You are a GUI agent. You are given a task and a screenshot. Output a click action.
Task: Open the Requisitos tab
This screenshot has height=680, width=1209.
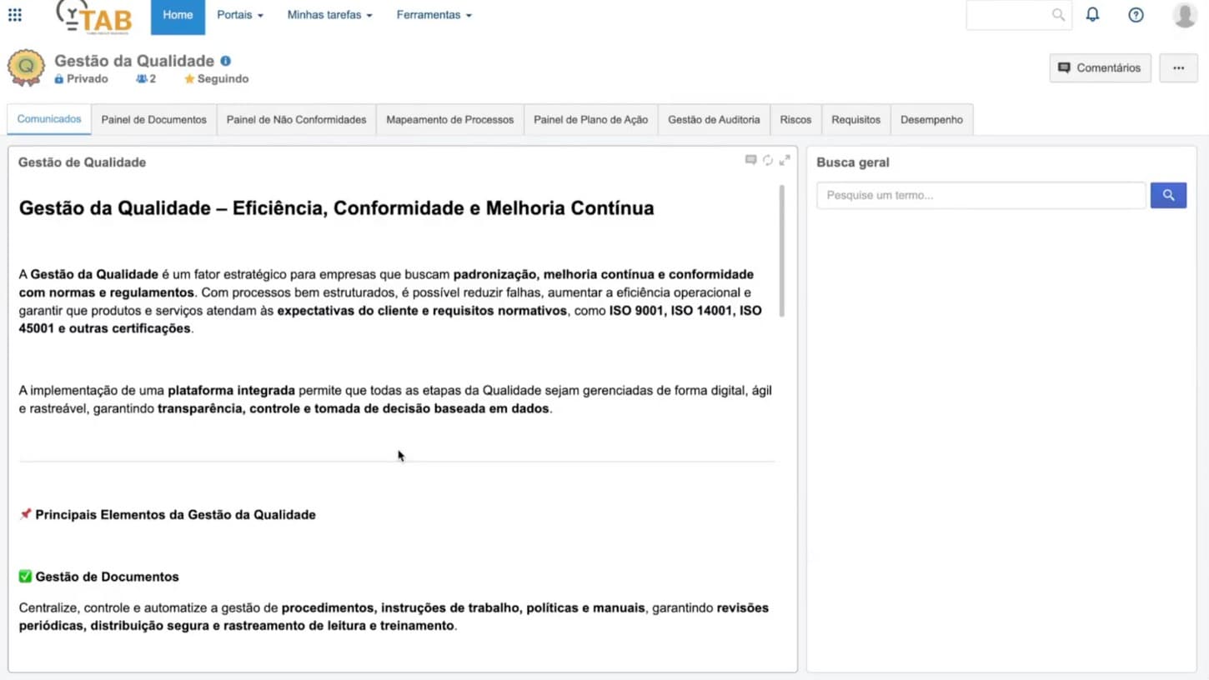(x=855, y=120)
